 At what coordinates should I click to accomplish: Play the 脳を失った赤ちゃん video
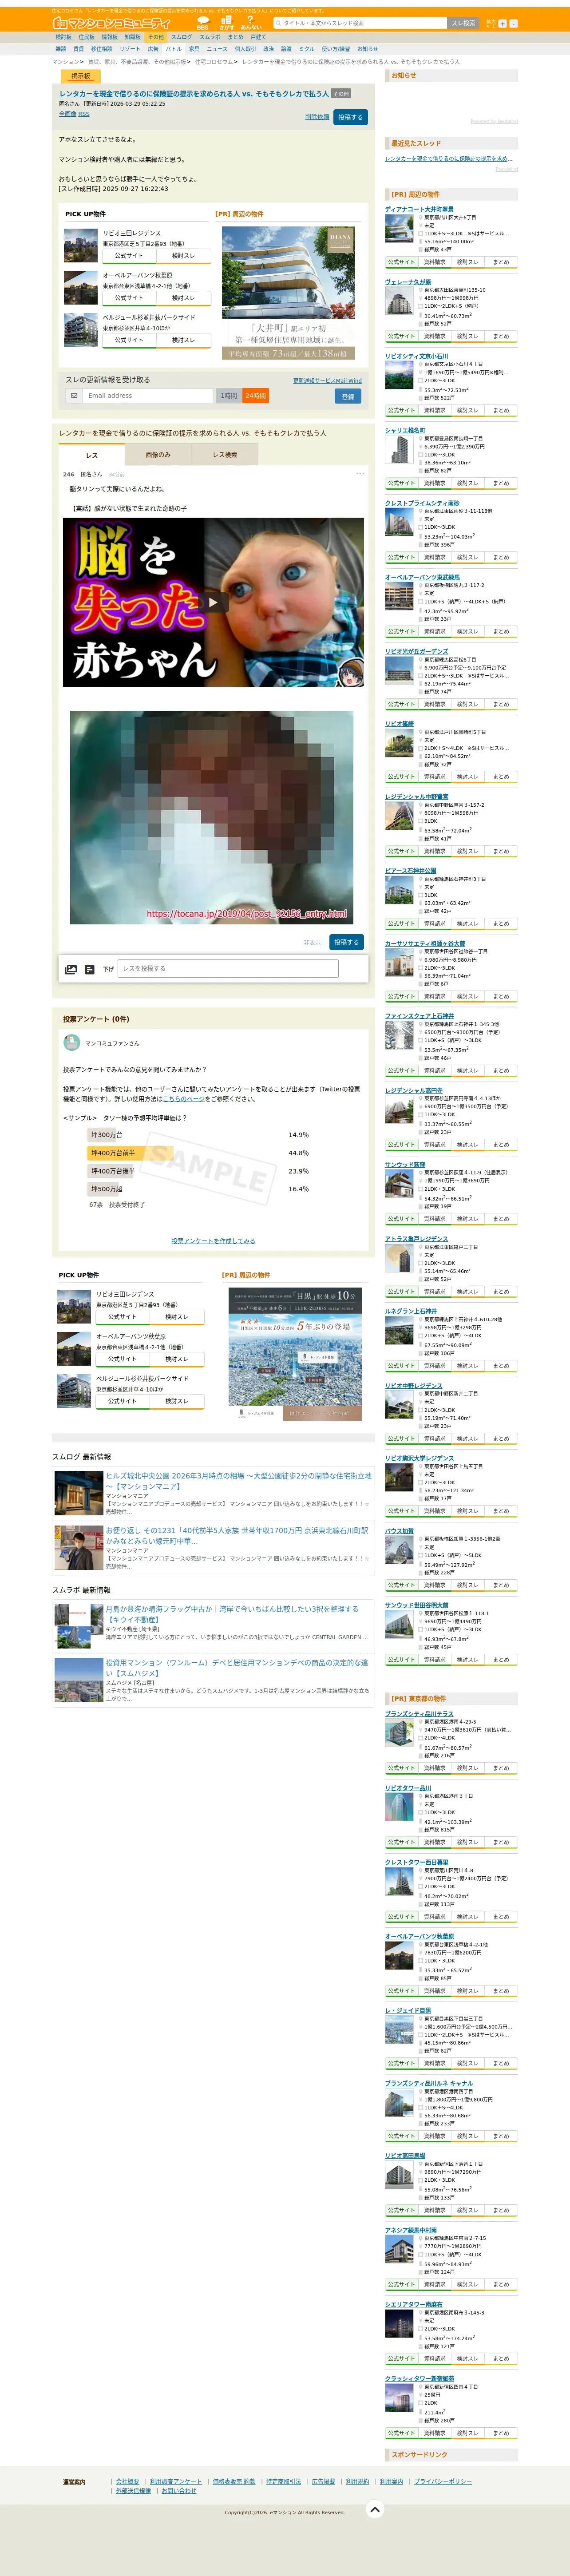tap(213, 602)
